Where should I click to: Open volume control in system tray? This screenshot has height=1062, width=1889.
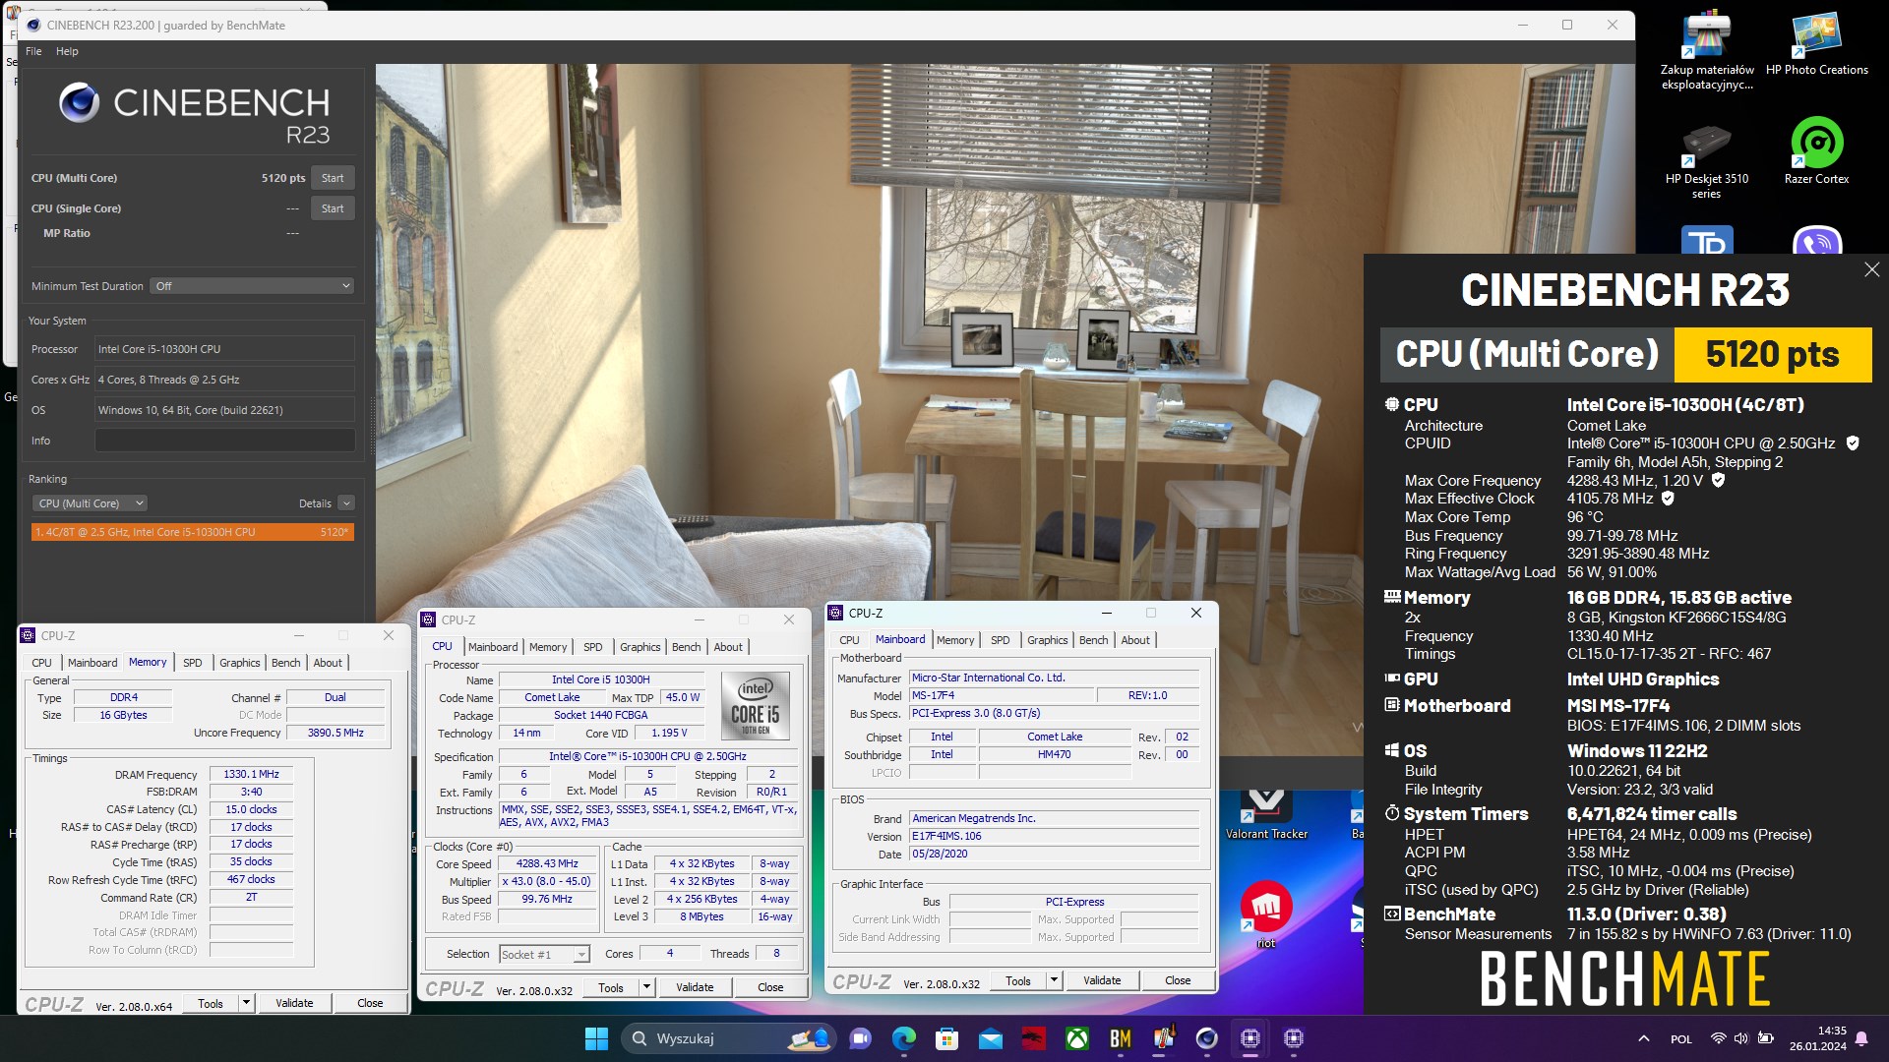coord(1741,1038)
